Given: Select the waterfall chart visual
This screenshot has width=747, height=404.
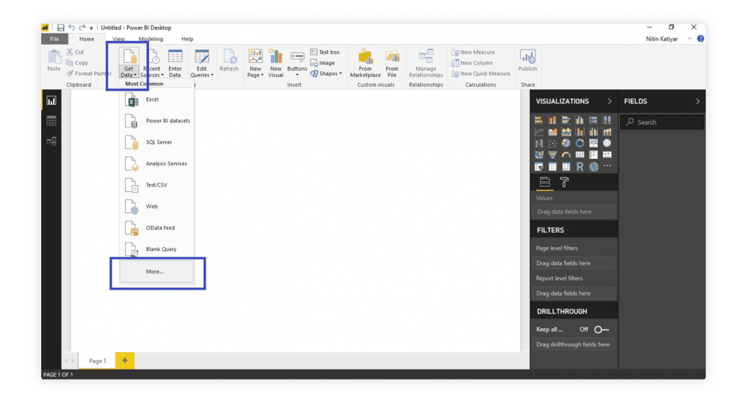Looking at the screenshot, I should [x=539, y=143].
